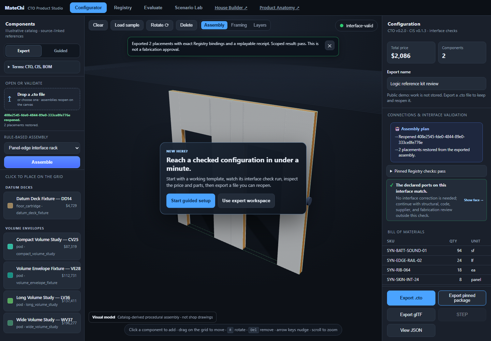Click the upload arrow in Drop a .cto file
This screenshot has height=341, width=491.
(10, 99)
